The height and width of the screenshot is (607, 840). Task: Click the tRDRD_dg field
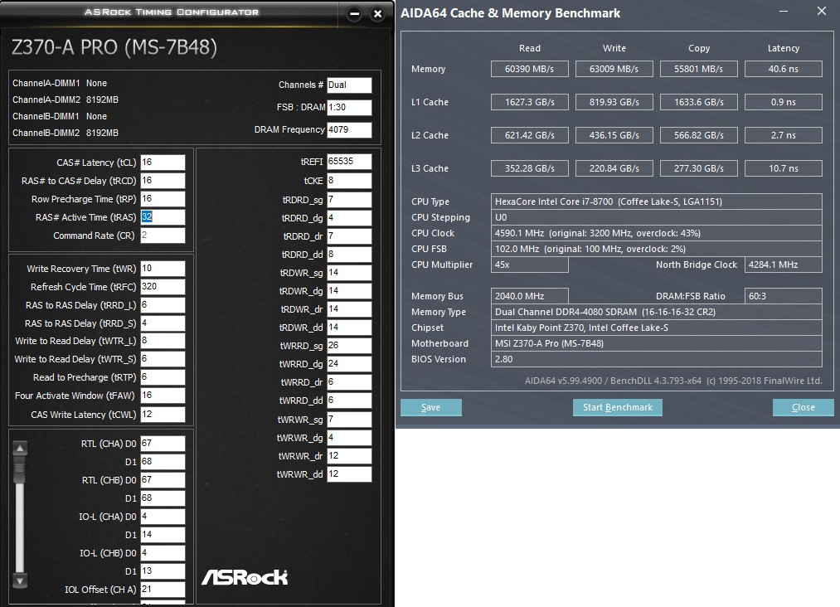pos(349,218)
